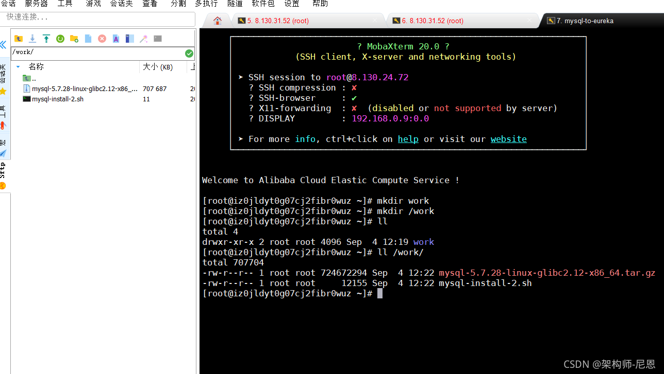Viewport: 664px width, 374px height.
Task: Open the 会话夹 menu
Action: [x=122, y=4]
